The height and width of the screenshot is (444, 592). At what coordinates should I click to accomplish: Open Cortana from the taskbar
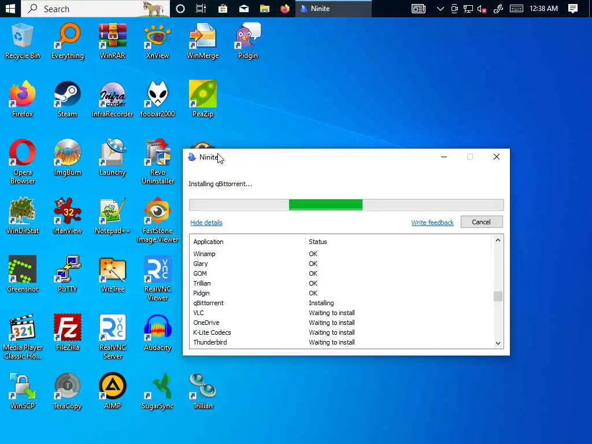click(180, 8)
